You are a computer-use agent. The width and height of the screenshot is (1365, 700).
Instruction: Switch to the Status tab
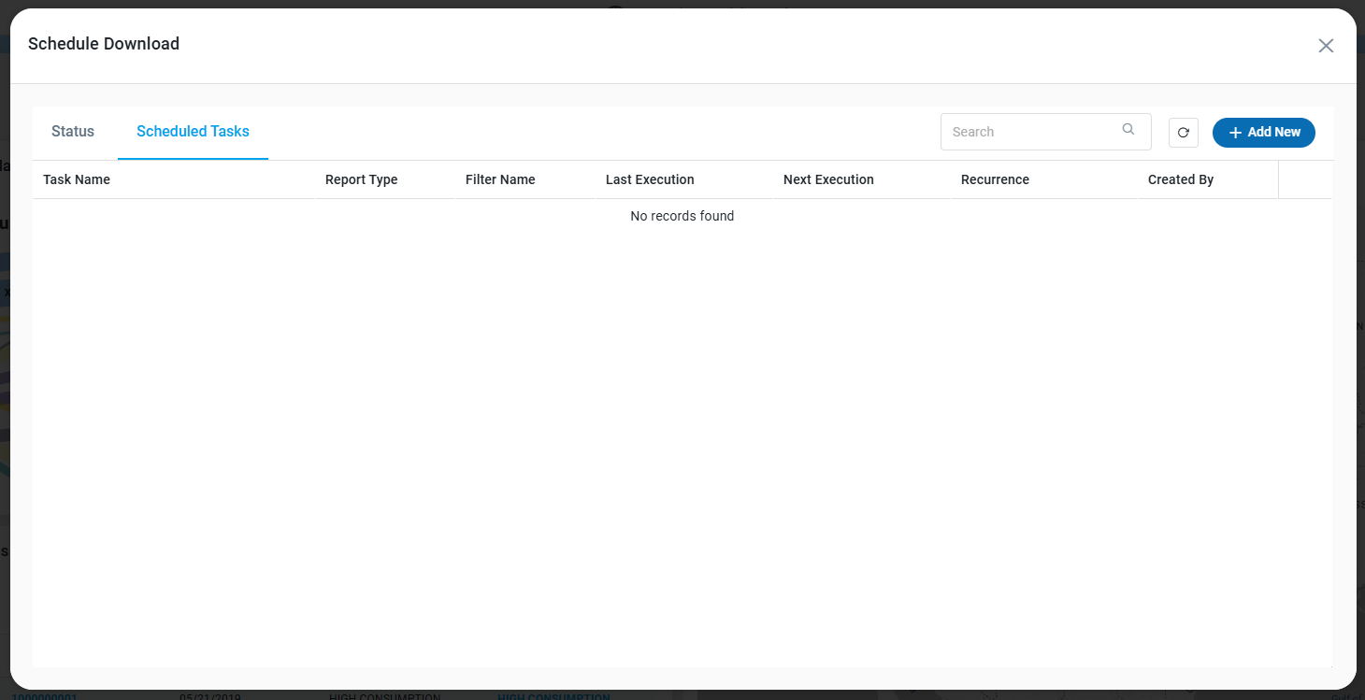click(73, 132)
